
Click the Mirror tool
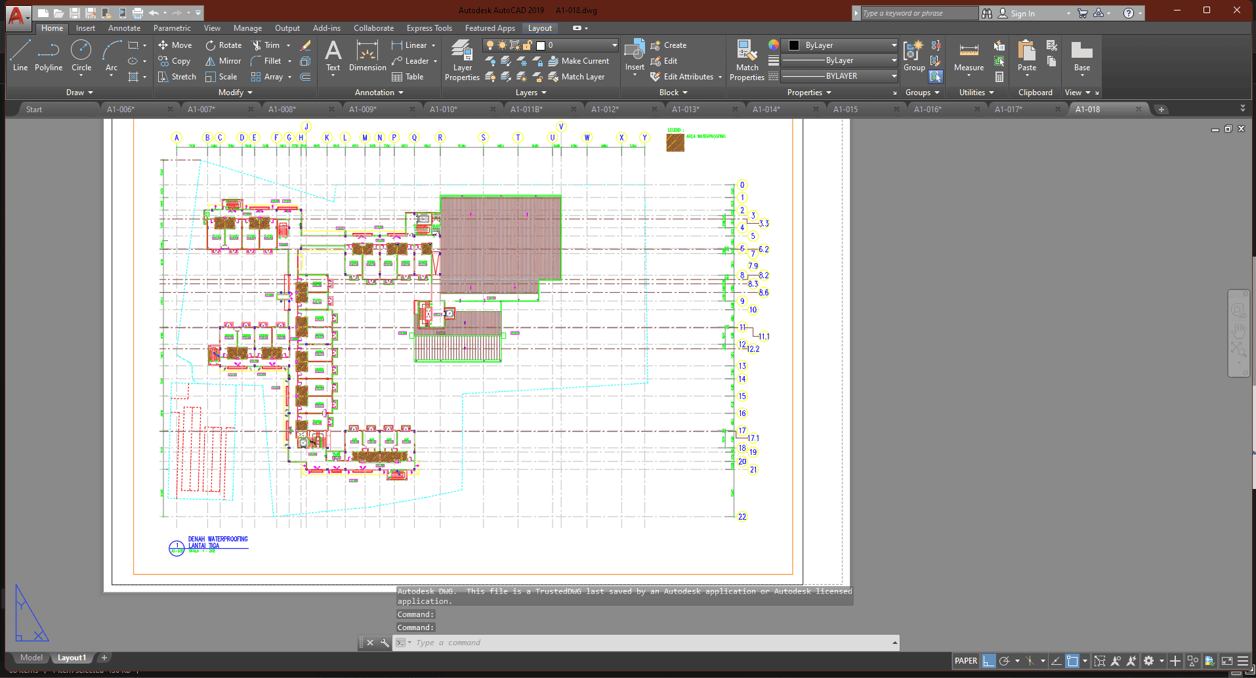coord(223,61)
